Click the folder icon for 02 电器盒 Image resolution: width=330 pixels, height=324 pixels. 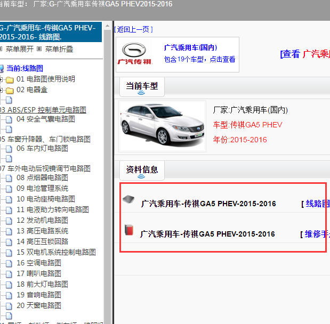[x=10, y=91]
